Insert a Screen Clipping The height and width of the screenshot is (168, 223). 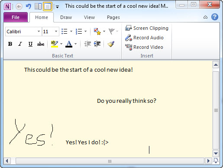tap(147, 28)
